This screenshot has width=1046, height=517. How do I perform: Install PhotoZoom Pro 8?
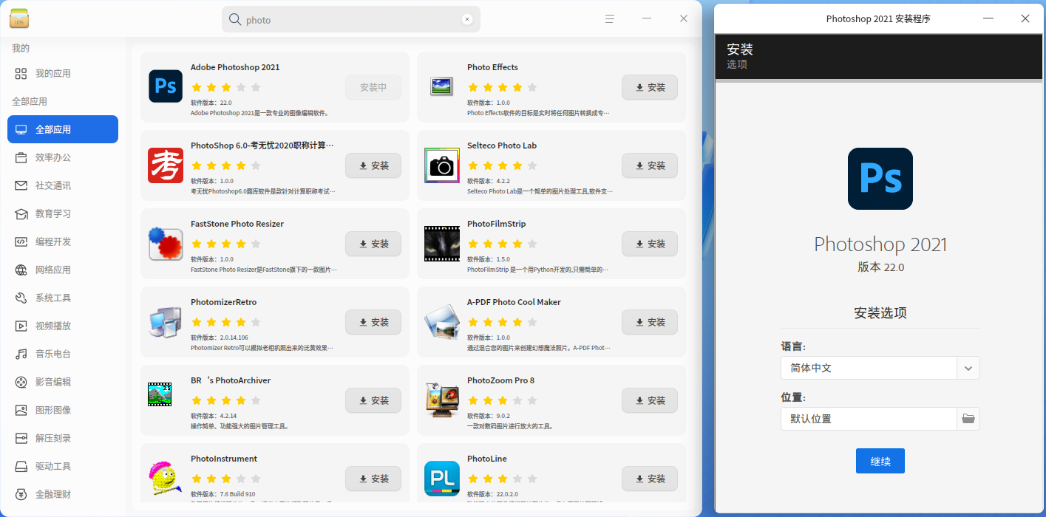pyautogui.click(x=650, y=400)
